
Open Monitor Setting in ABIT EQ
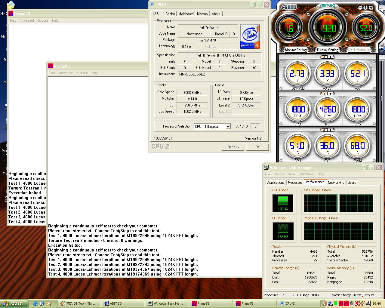[296, 50]
